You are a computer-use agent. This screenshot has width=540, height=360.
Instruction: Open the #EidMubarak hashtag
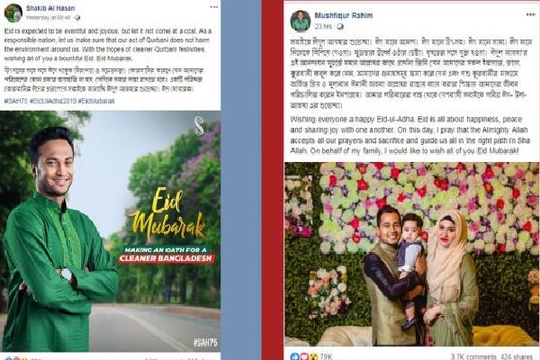click(97, 101)
